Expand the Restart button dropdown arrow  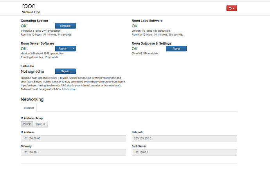tap(73, 48)
